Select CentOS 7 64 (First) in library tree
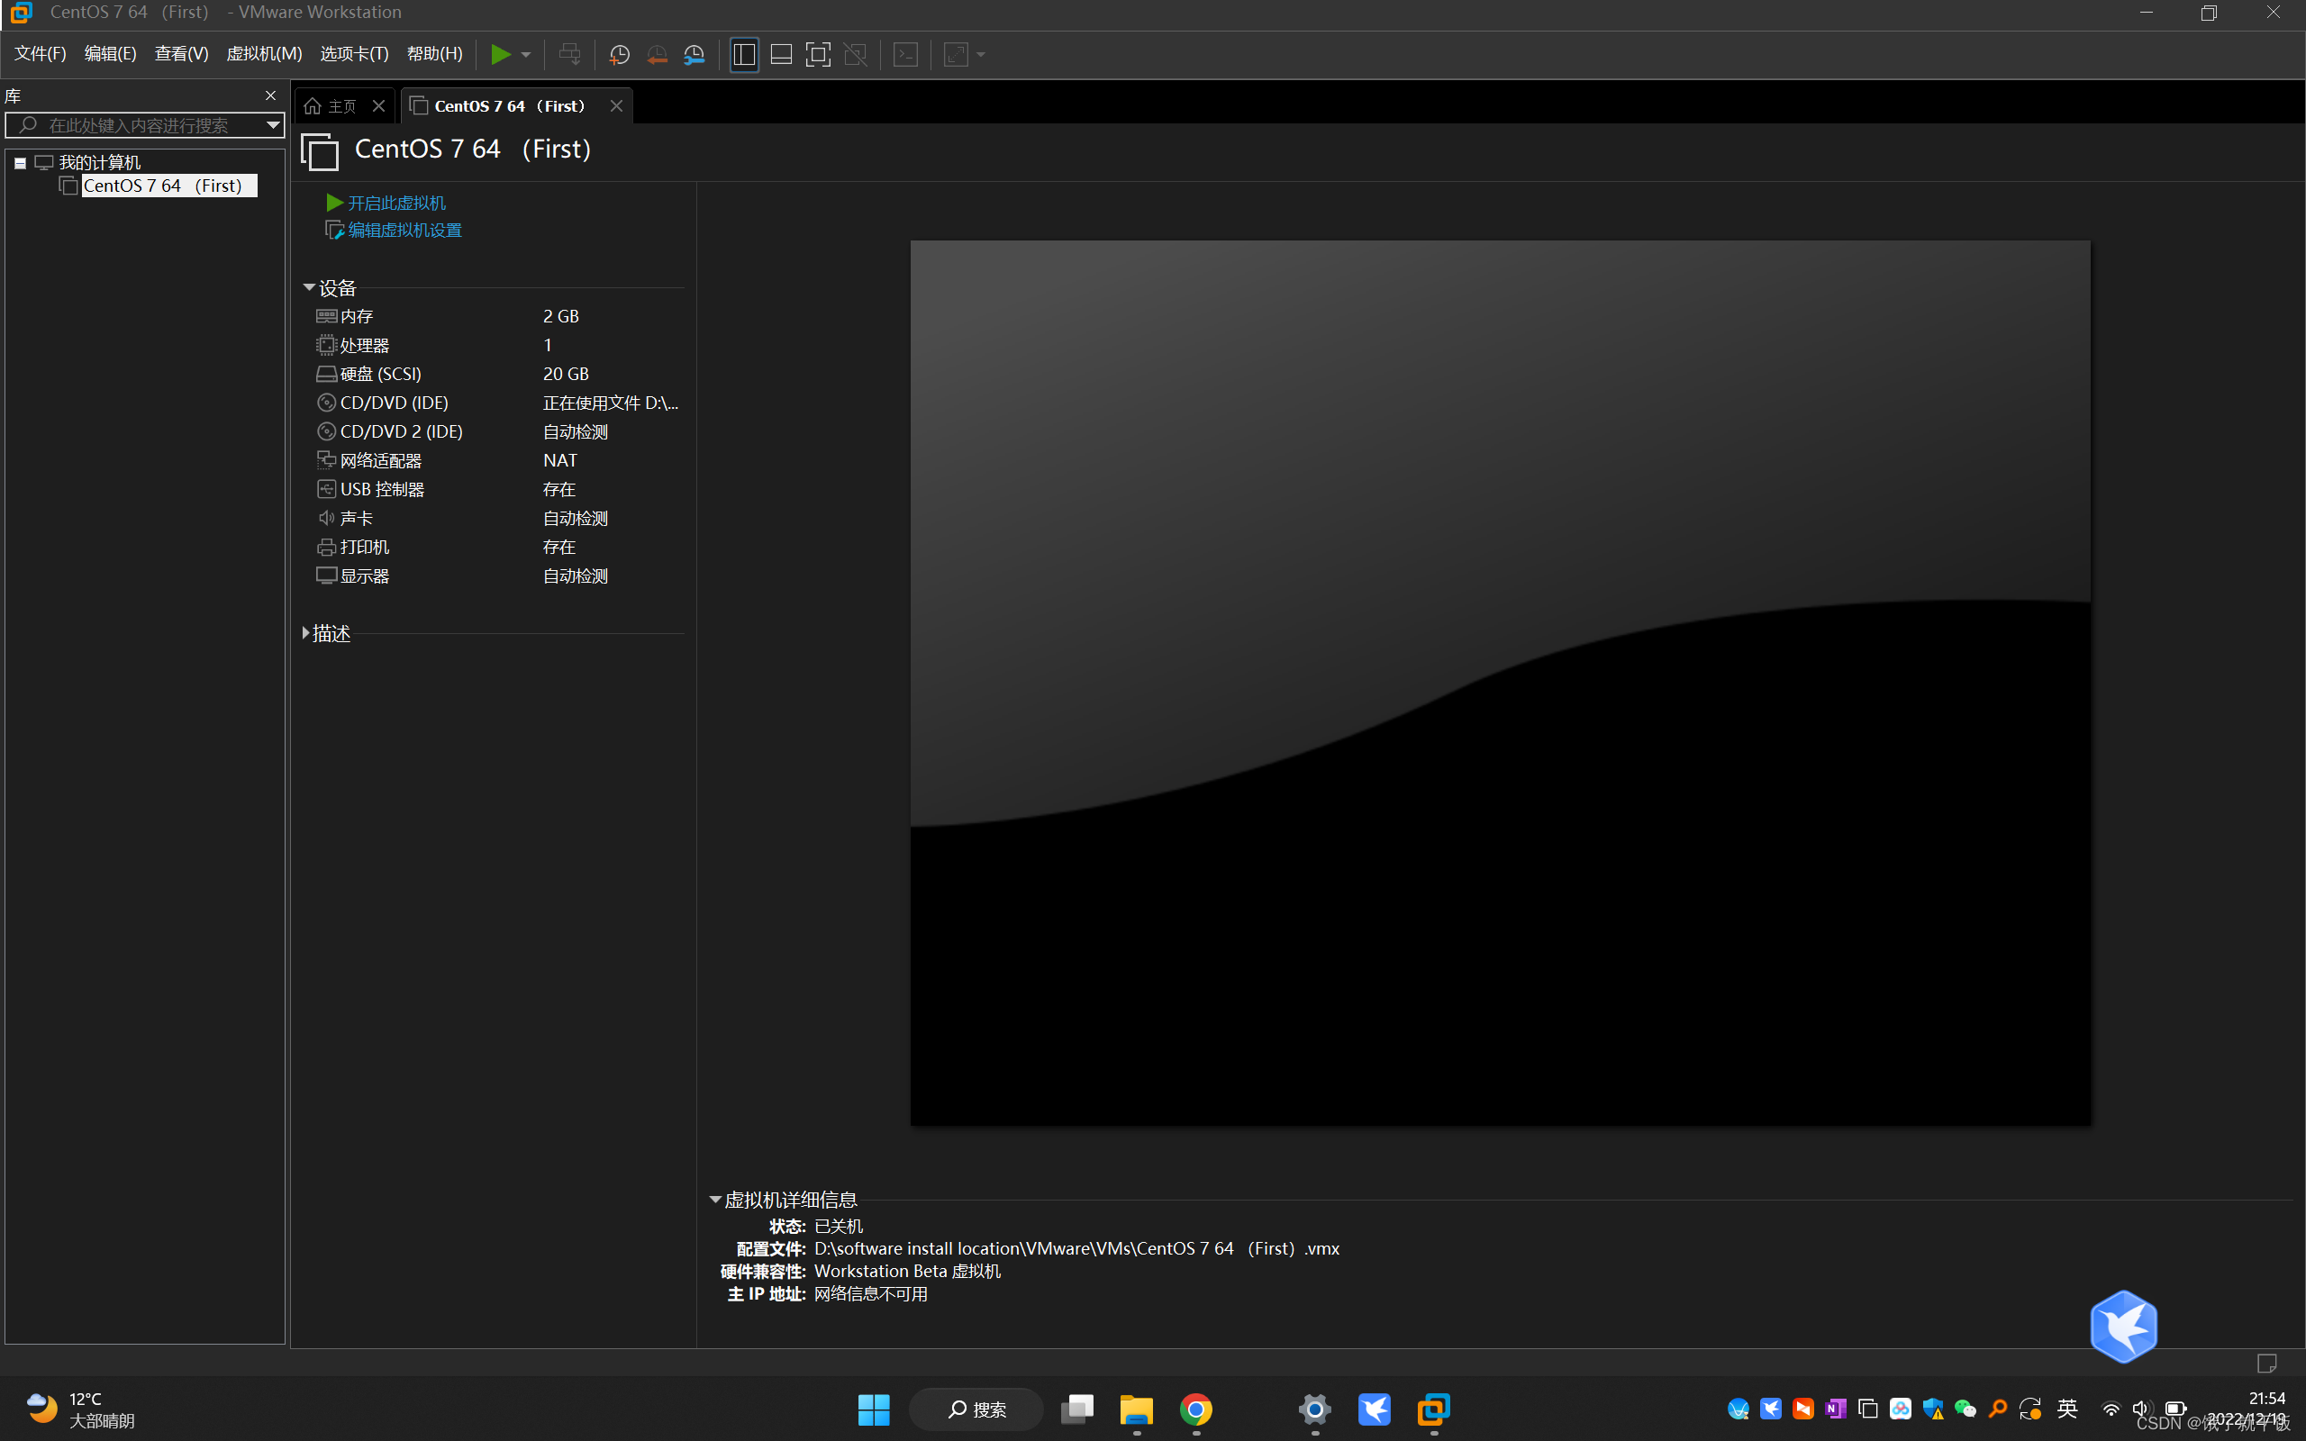The width and height of the screenshot is (2306, 1441). [x=168, y=186]
